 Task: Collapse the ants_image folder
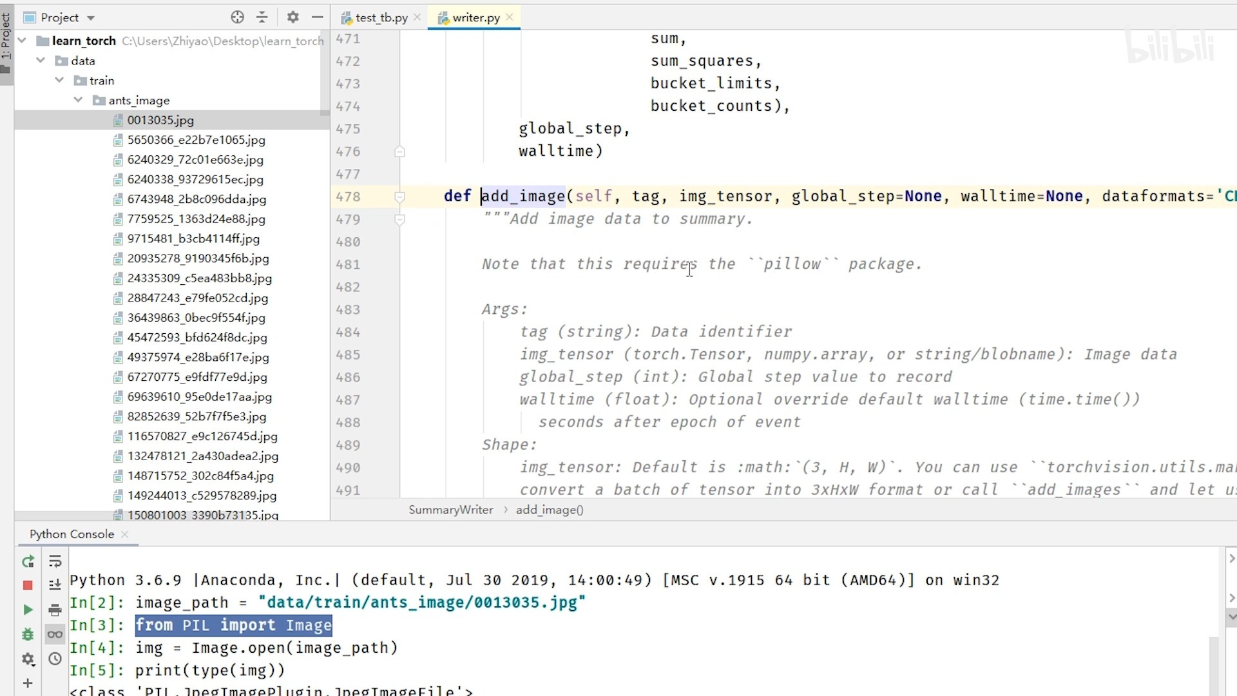[x=78, y=100]
